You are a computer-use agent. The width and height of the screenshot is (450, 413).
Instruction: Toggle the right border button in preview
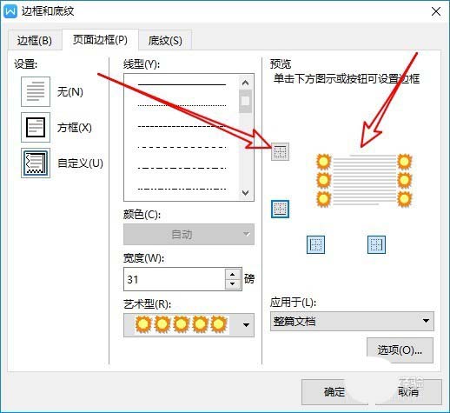[376, 244]
